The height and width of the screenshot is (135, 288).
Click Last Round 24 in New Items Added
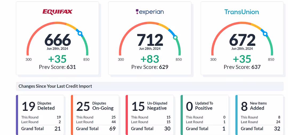261,122
